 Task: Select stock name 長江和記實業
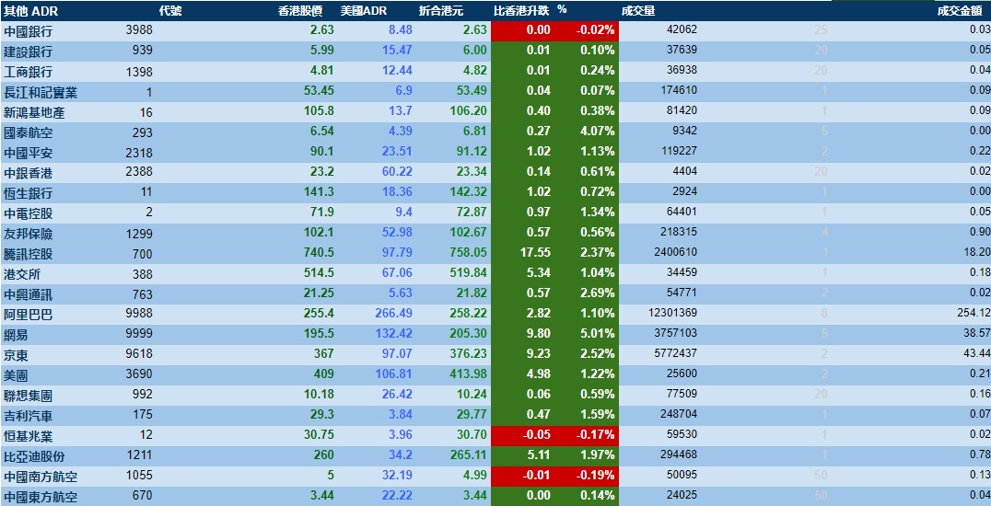(x=41, y=92)
